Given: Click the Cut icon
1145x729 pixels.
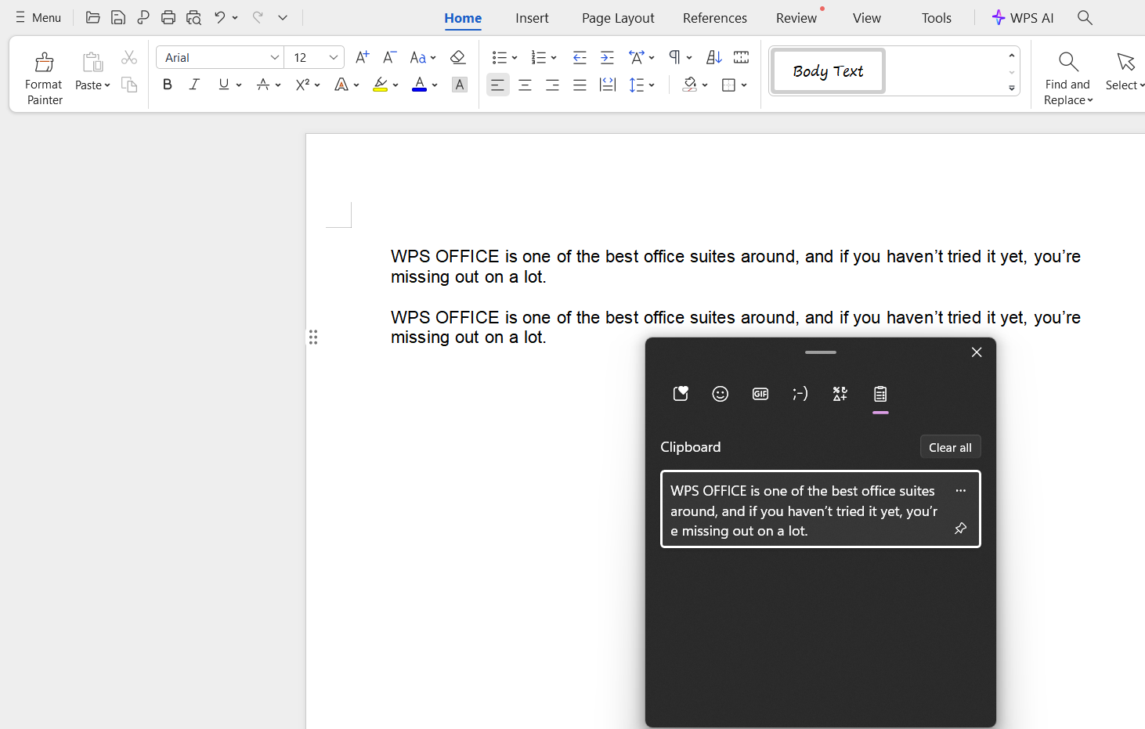Looking at the screenshot, I should [128, 56].
